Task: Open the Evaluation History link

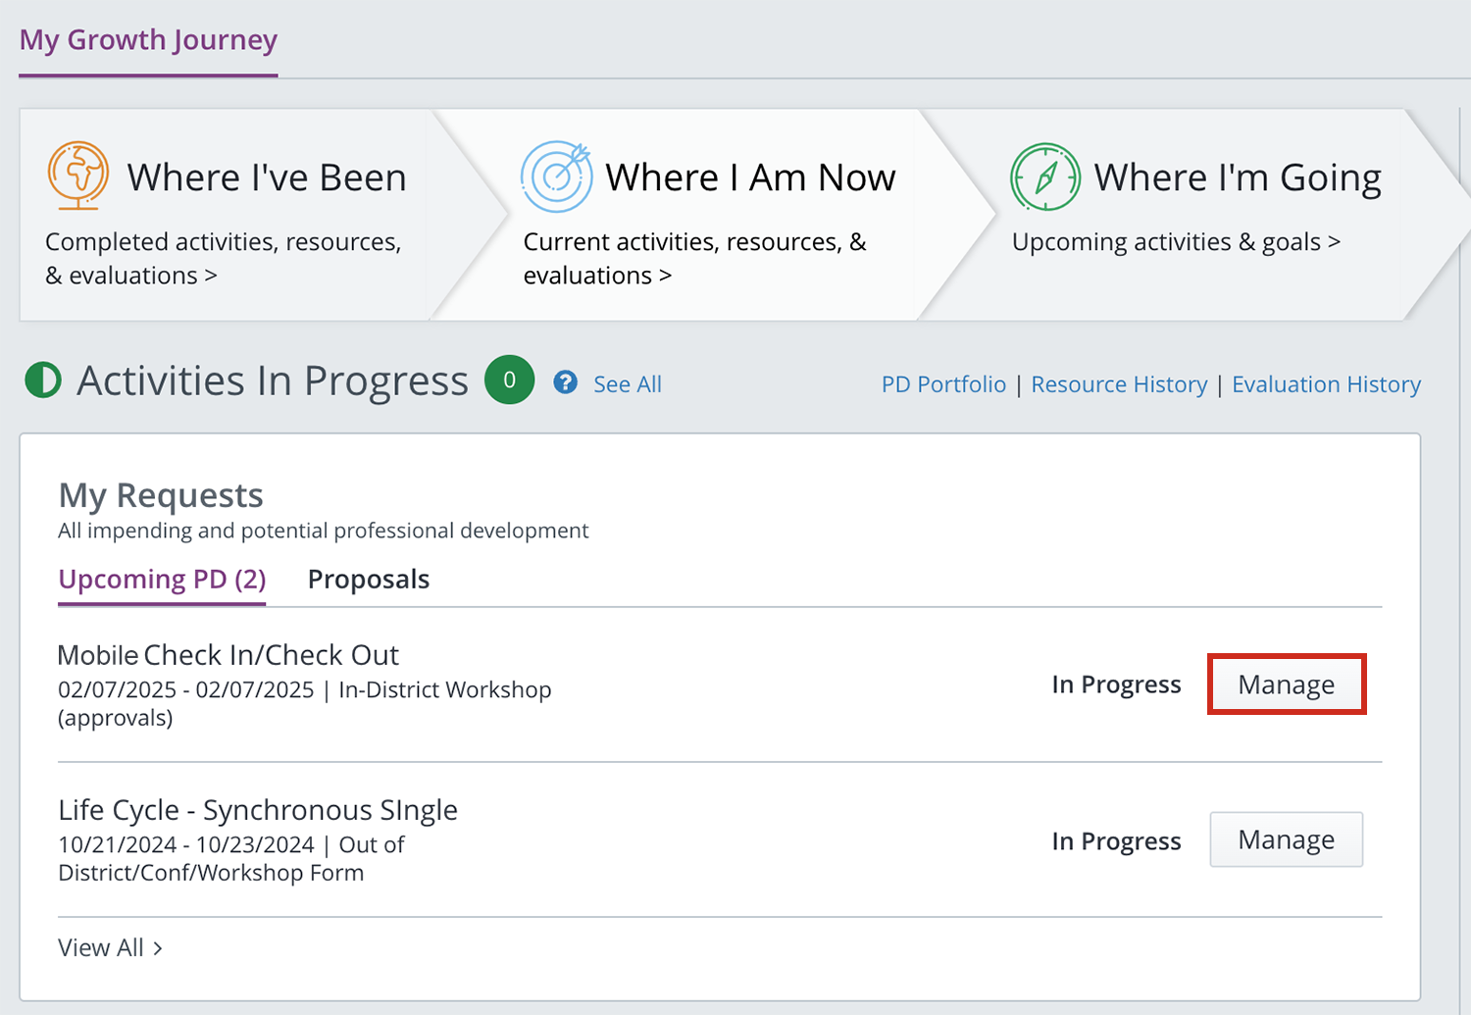Action: tap(1326, 384)
